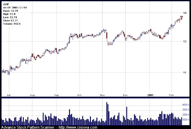
Task: Click the 'Advance Stock Pattern Scanner' footer text
Action: pyautogui.click(x=28, y=127)
